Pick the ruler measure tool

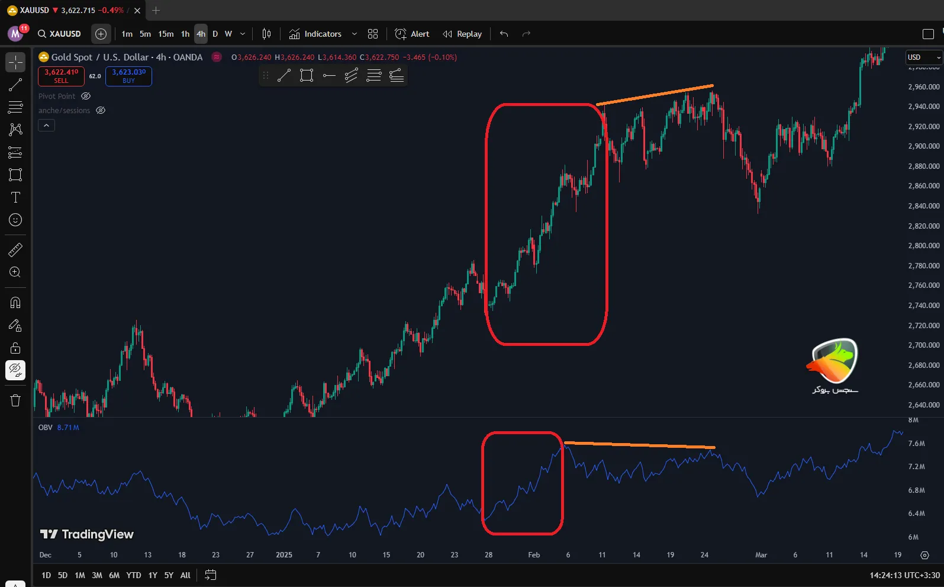(15, 250)
